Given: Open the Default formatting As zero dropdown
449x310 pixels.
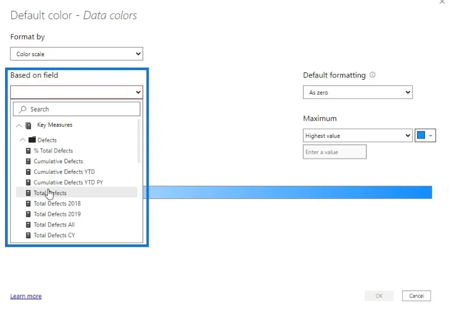Looking at the screenshot, I should point(358,92).
